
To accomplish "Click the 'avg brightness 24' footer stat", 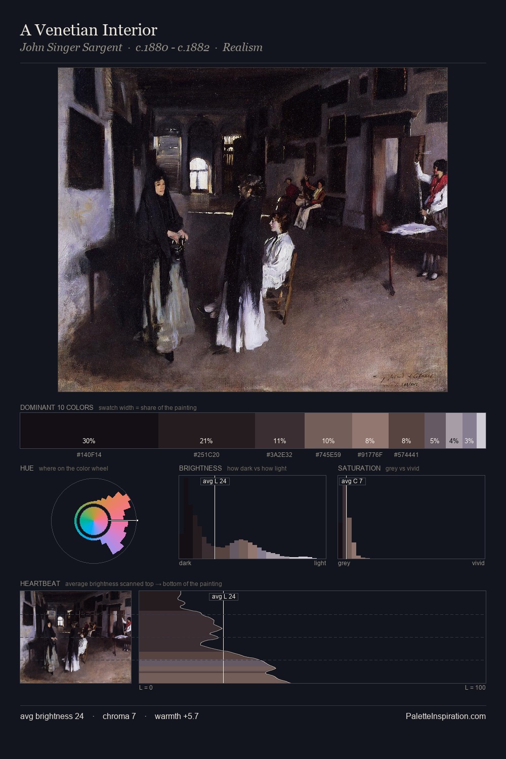I will coord(52,716).
